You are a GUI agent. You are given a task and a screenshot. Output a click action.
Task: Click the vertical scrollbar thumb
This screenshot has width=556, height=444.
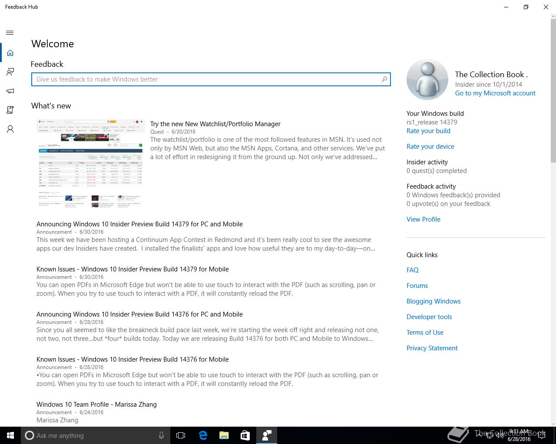click(x=553, y=91)
